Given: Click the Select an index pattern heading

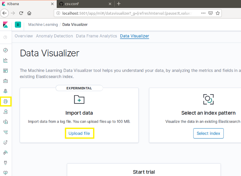Looking at the screenshot, I should click(208, 113).
